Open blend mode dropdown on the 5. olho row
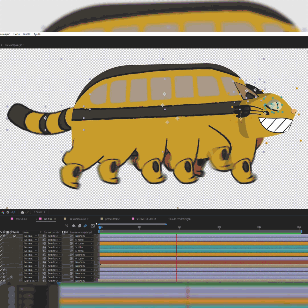The height and width of the screenshot is (308, 308). pos(30,247)
